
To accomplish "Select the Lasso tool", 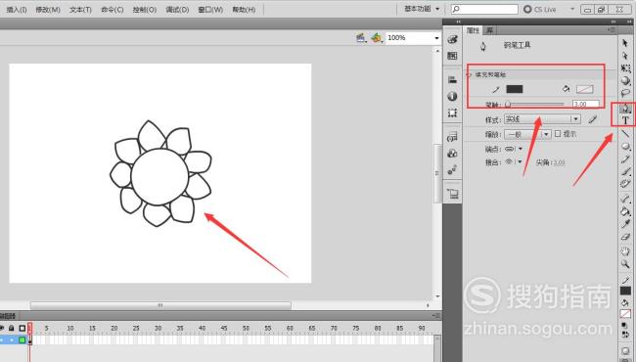I will coord(625,93).
